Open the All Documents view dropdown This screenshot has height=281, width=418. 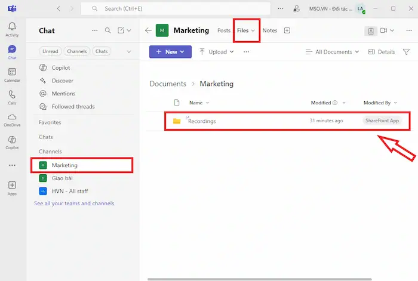coord(332,52)
